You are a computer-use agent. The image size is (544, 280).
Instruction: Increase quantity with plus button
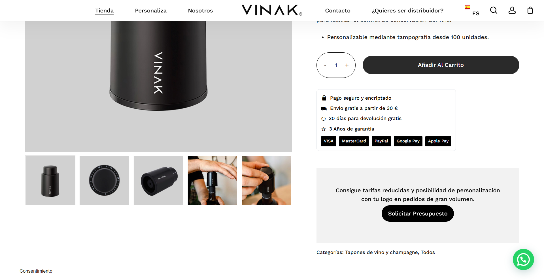tap(347, 65)
